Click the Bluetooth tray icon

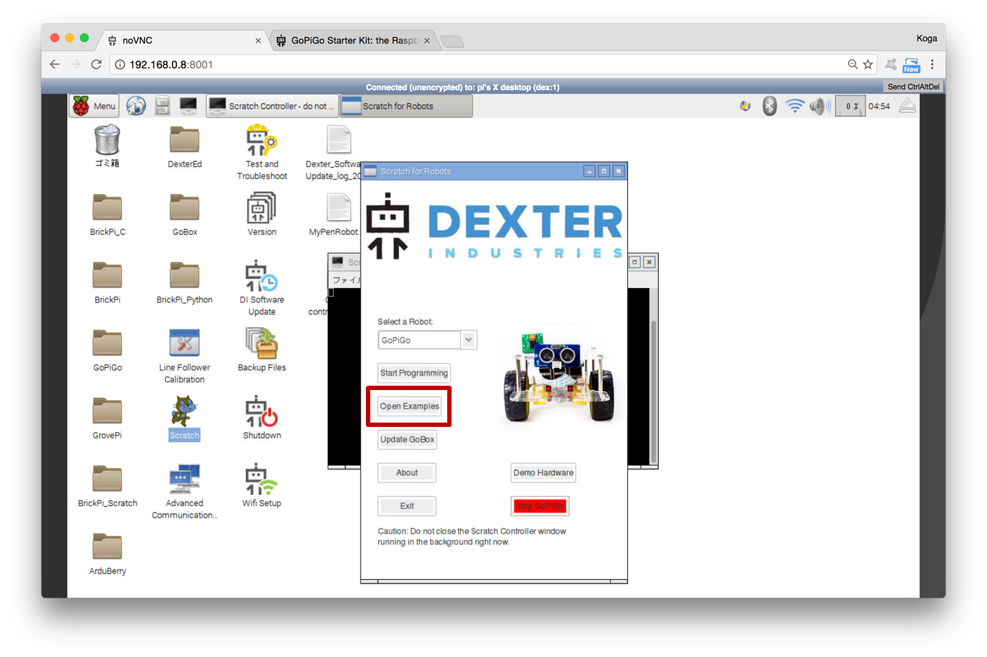coord(769,106)
